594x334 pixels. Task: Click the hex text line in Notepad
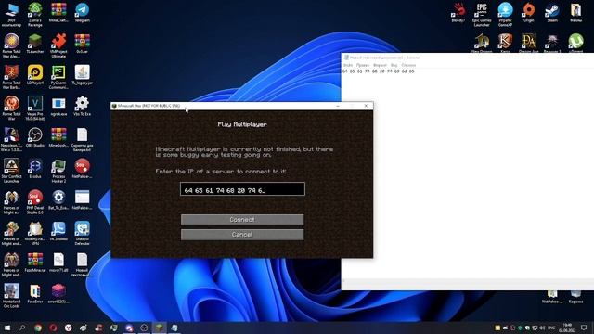pos(378,71)
